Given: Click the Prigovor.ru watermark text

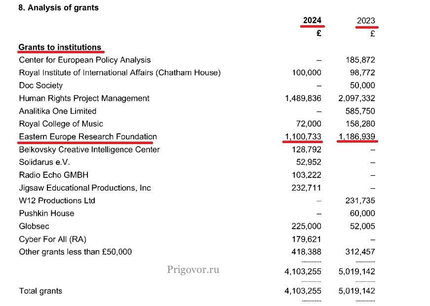Looking at the screenshot, I should (x=193, y=269).
